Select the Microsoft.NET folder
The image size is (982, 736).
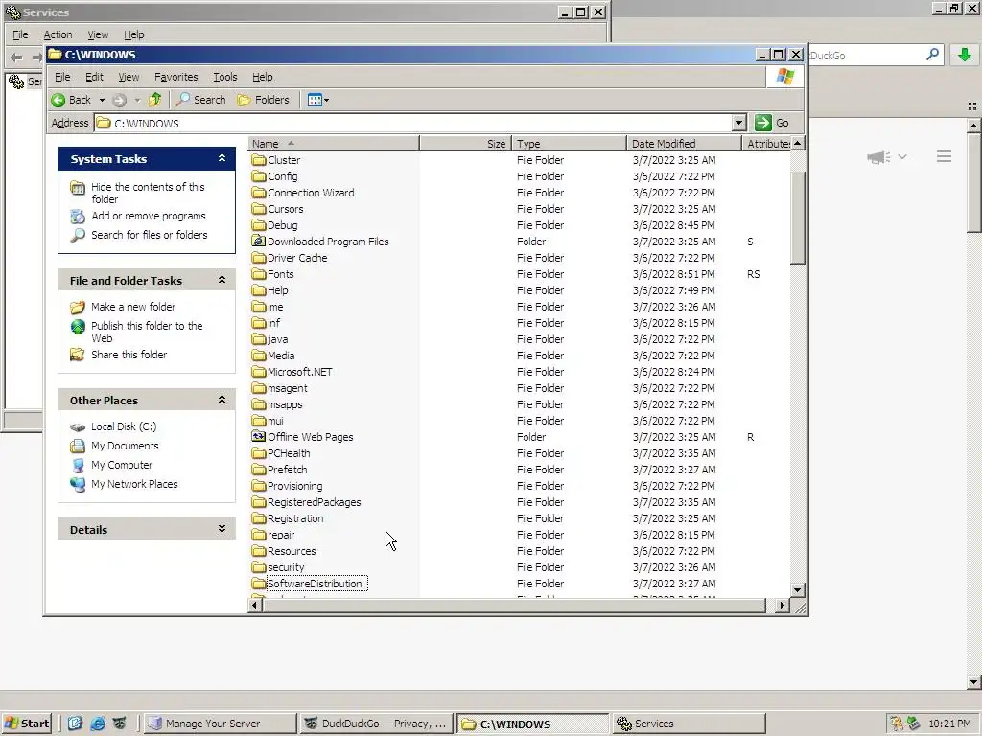coord(299,372)
